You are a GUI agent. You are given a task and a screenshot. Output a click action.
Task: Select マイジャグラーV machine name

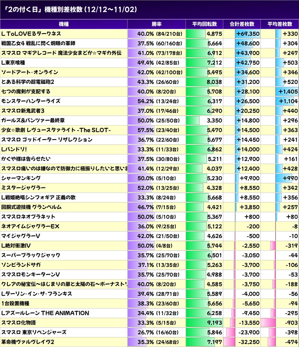point(21,236)
